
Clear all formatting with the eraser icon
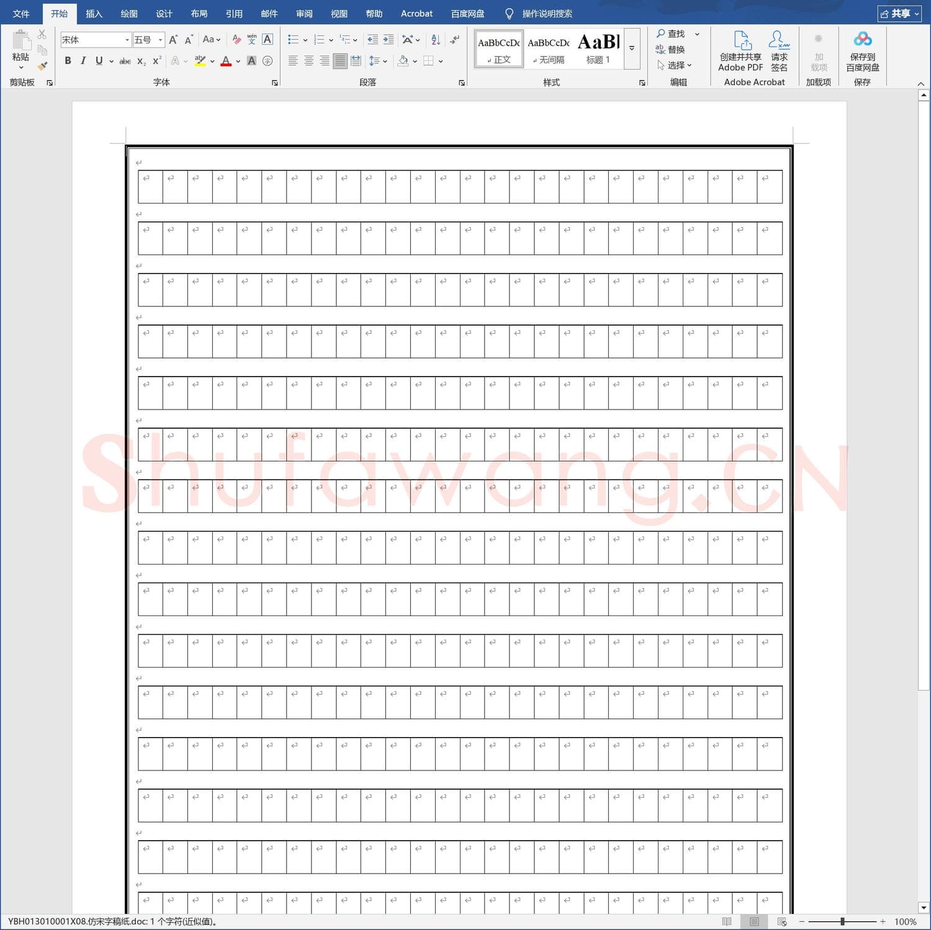[236, 40]
